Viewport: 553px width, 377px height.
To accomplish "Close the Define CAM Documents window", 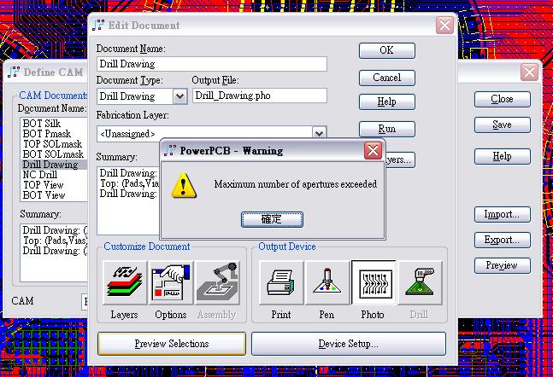I will (529, 72).
